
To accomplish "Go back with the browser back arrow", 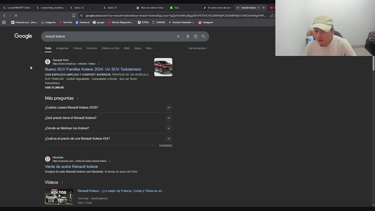I will tap(4, 16).
